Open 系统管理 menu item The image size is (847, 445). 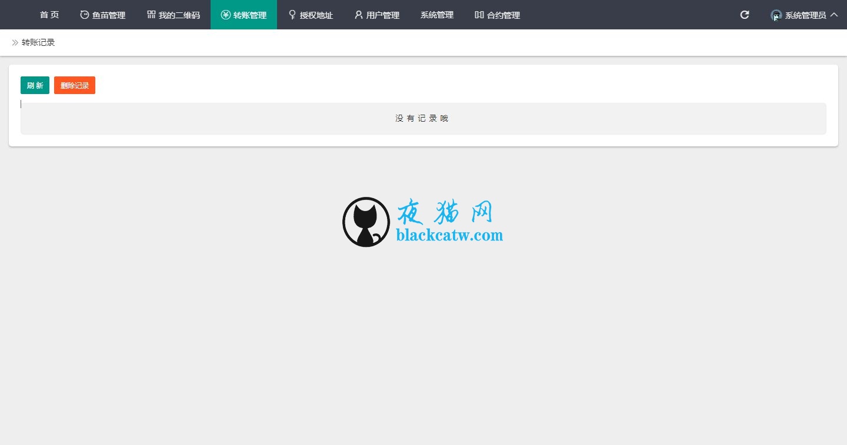tap(437, 15)
